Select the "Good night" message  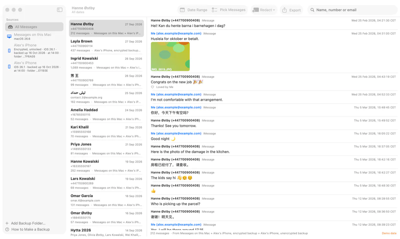(x=163, y=139)
